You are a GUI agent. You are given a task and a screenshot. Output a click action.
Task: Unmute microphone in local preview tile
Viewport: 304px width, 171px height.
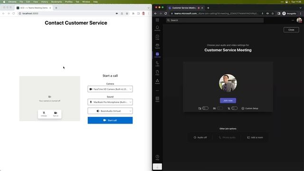pyautogui.click(x=44, y=114)
